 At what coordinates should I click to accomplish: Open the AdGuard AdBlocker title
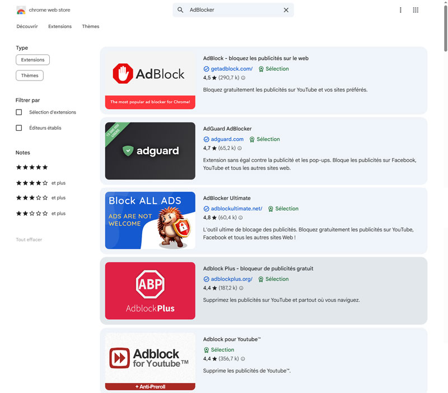227,129
